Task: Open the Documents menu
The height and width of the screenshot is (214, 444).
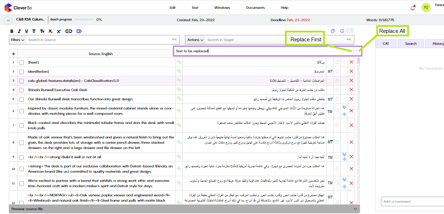Action: coord(255,8)
